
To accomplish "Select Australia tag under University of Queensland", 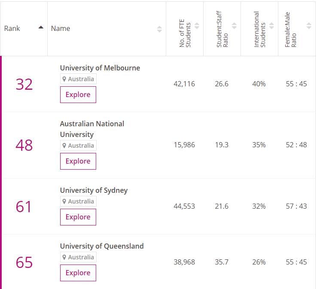I will [x=78, y=257].
